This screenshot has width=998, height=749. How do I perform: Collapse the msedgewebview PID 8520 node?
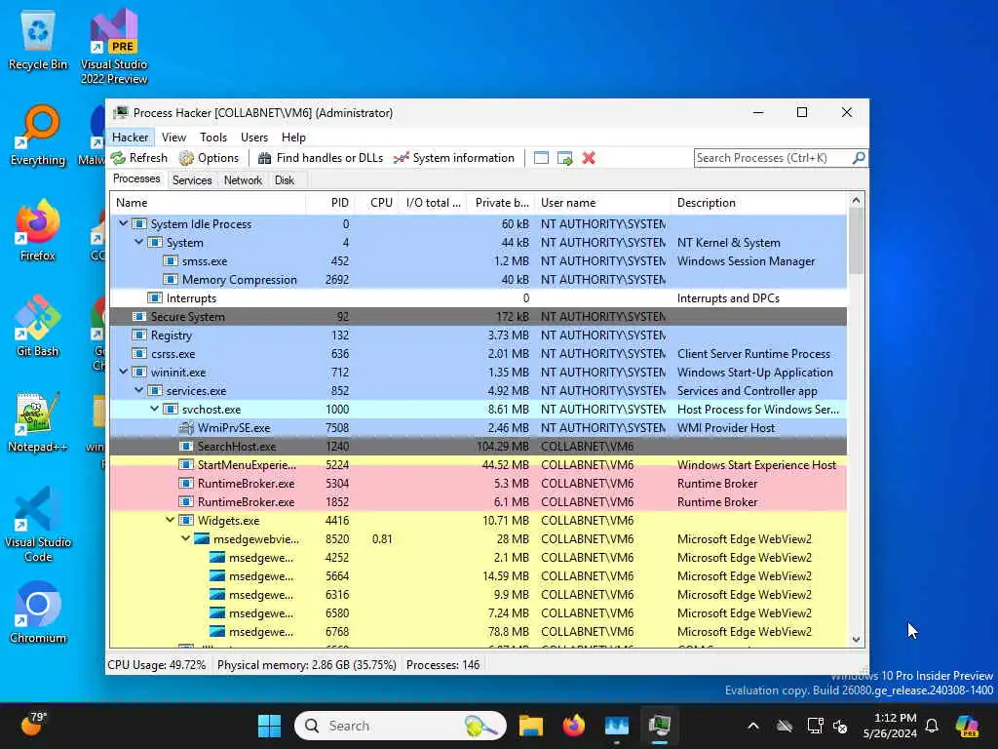point(185,538)
